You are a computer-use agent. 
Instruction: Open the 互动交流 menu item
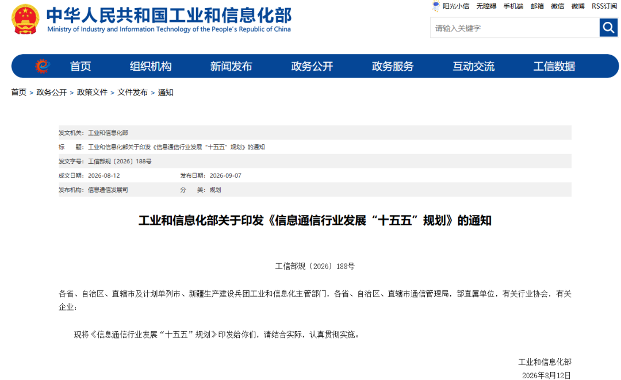coord(473,66)
